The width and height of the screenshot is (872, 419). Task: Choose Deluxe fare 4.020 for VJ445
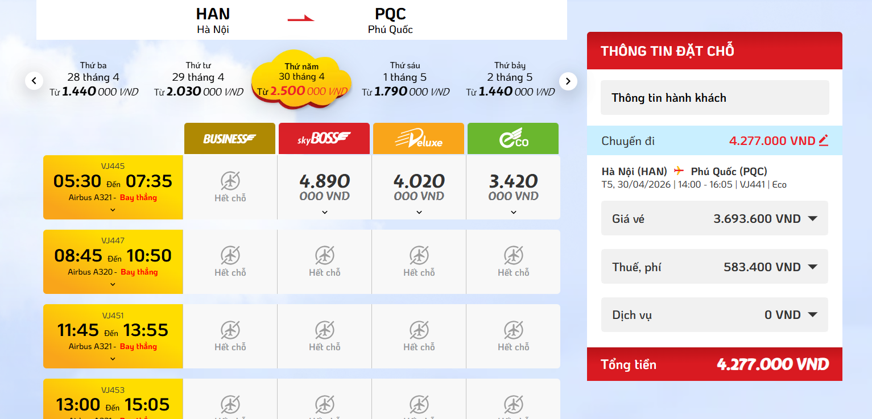(419, 187)
